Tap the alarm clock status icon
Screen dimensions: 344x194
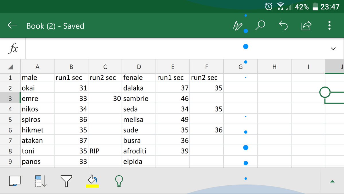click(269, 7)
